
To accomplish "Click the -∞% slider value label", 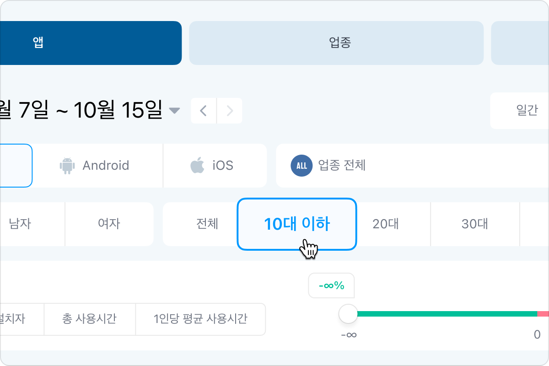I will pos(332,285).
